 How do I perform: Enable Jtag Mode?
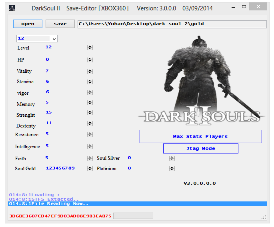coord(200,148)
